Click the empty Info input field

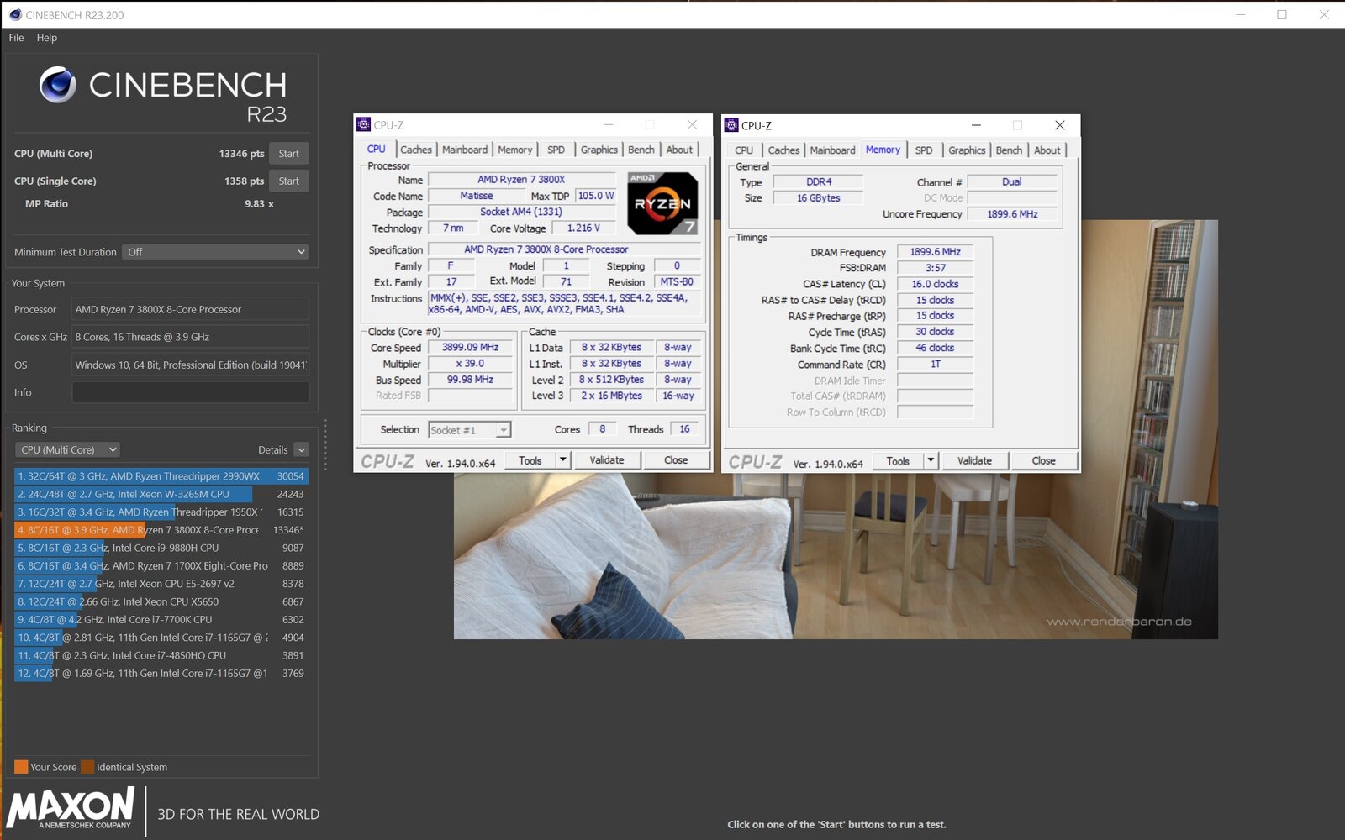tap(191, 392)
